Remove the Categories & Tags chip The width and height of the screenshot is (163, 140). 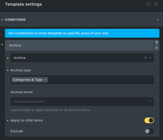coord(45,80)
